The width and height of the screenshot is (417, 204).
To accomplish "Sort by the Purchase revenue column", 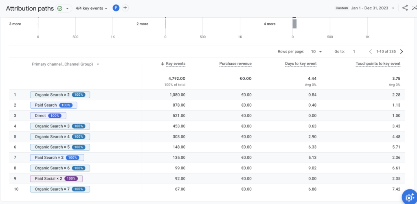I will pos(235,64).
